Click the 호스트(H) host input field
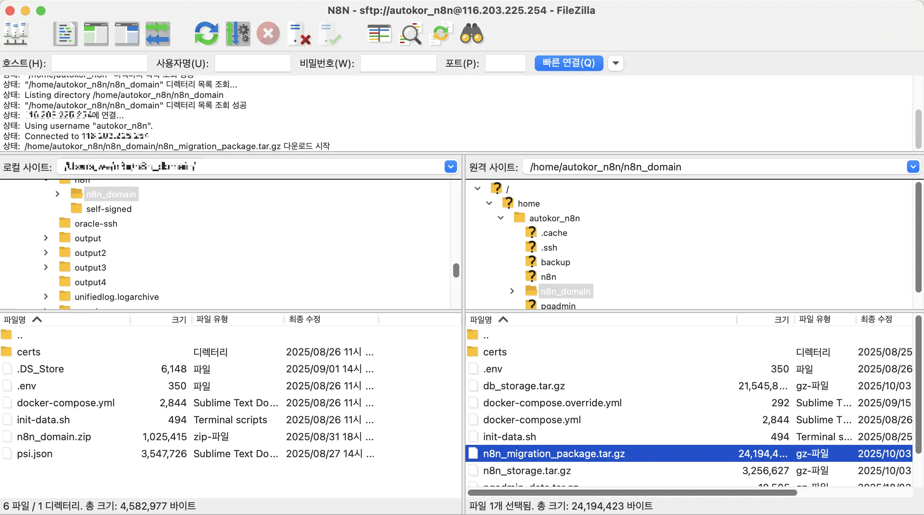The image size is (924, 515). click(x=99, y=63)
